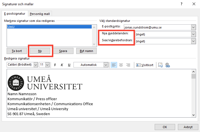Switch to the E-postsignatur tab
This screenshot has height=132, width=200.
pyautogui.click(x=15, y=14)
